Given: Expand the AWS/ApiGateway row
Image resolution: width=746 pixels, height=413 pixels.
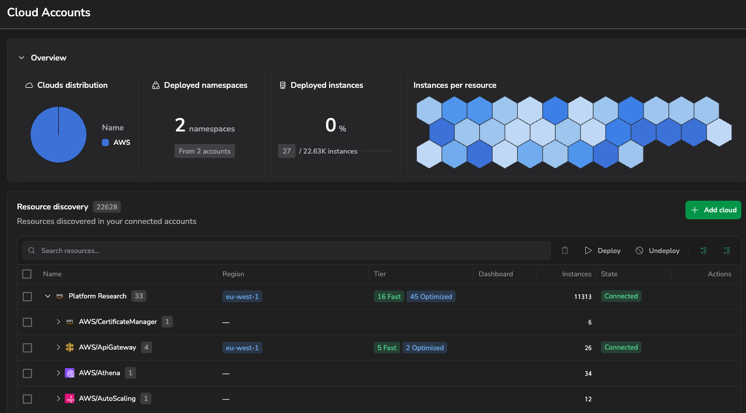Looking at the screenshot, I should [58, 347].
